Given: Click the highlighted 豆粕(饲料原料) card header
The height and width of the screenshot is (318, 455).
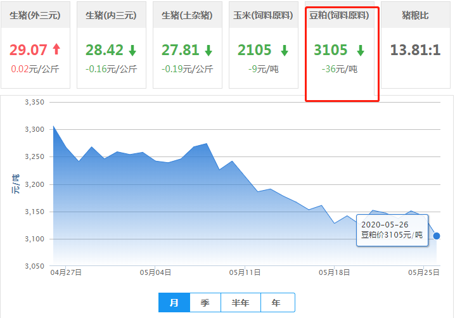Looking at the screenshot, I should [342, 15].
